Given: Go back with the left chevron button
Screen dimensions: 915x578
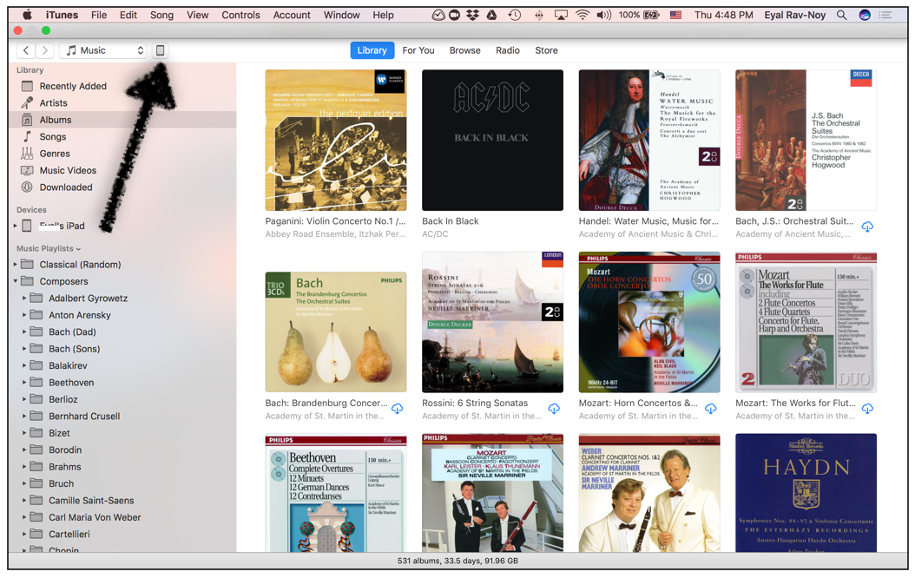Looking at the screenshot, I should 26,50.
